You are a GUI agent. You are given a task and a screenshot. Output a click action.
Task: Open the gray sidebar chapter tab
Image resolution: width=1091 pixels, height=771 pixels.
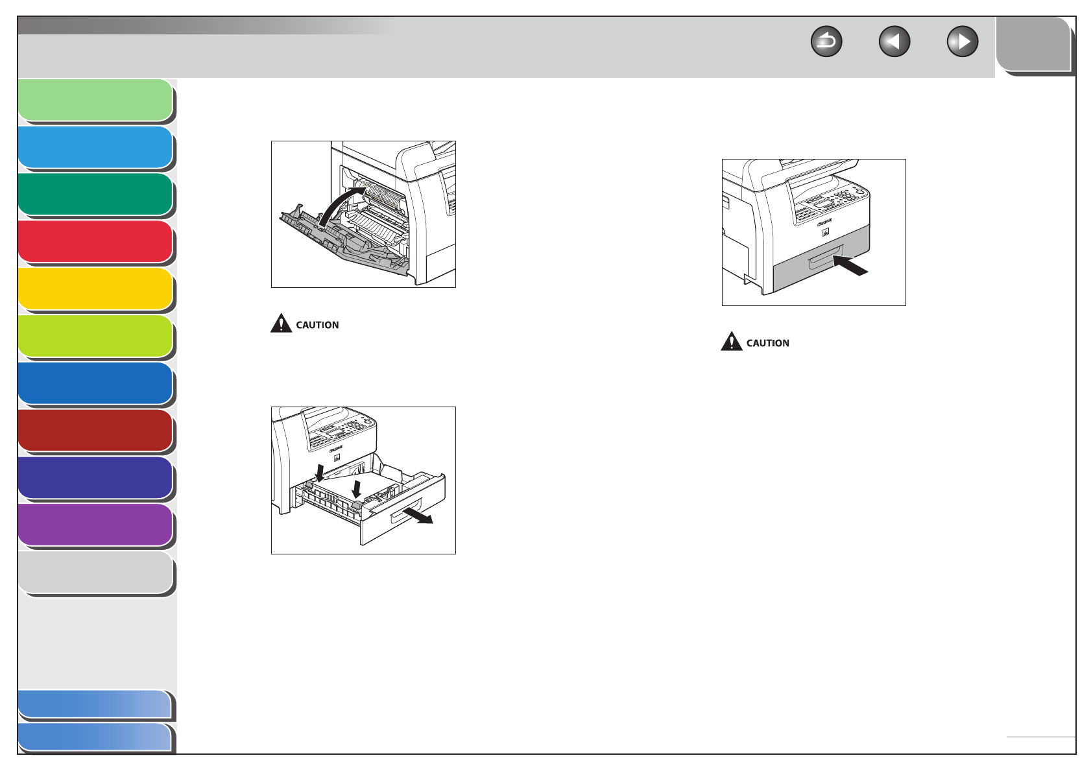[x=96, y=573]
